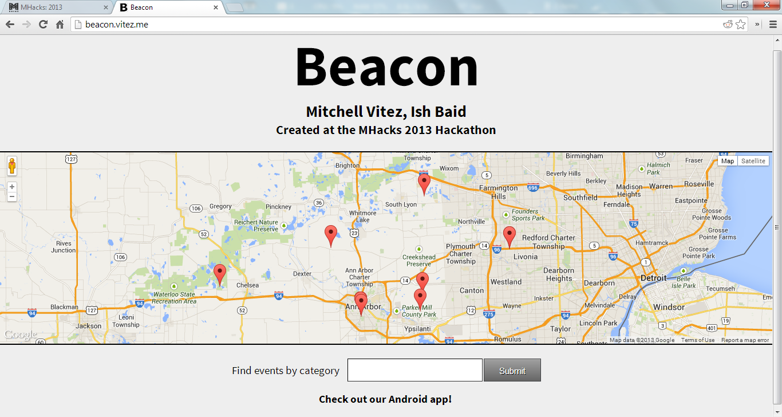This screenshot has height=417, width=782.
Task: Click the Ypsilanti label on the map
Action: (x=417, y=329)
